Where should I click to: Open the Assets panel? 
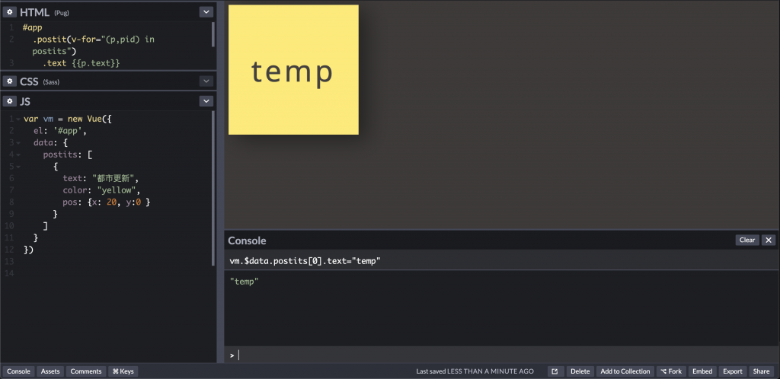[x=50, y=371]
